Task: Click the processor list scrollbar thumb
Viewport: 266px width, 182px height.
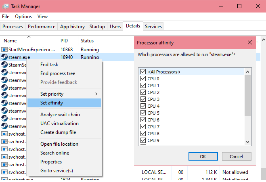Action: point(247,96)
